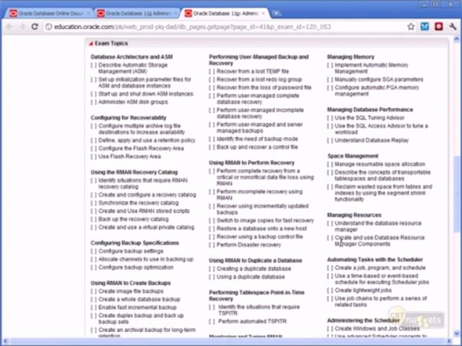Click the Managing Memory heading
Screen dimensions: 462x346
(351, 57)
